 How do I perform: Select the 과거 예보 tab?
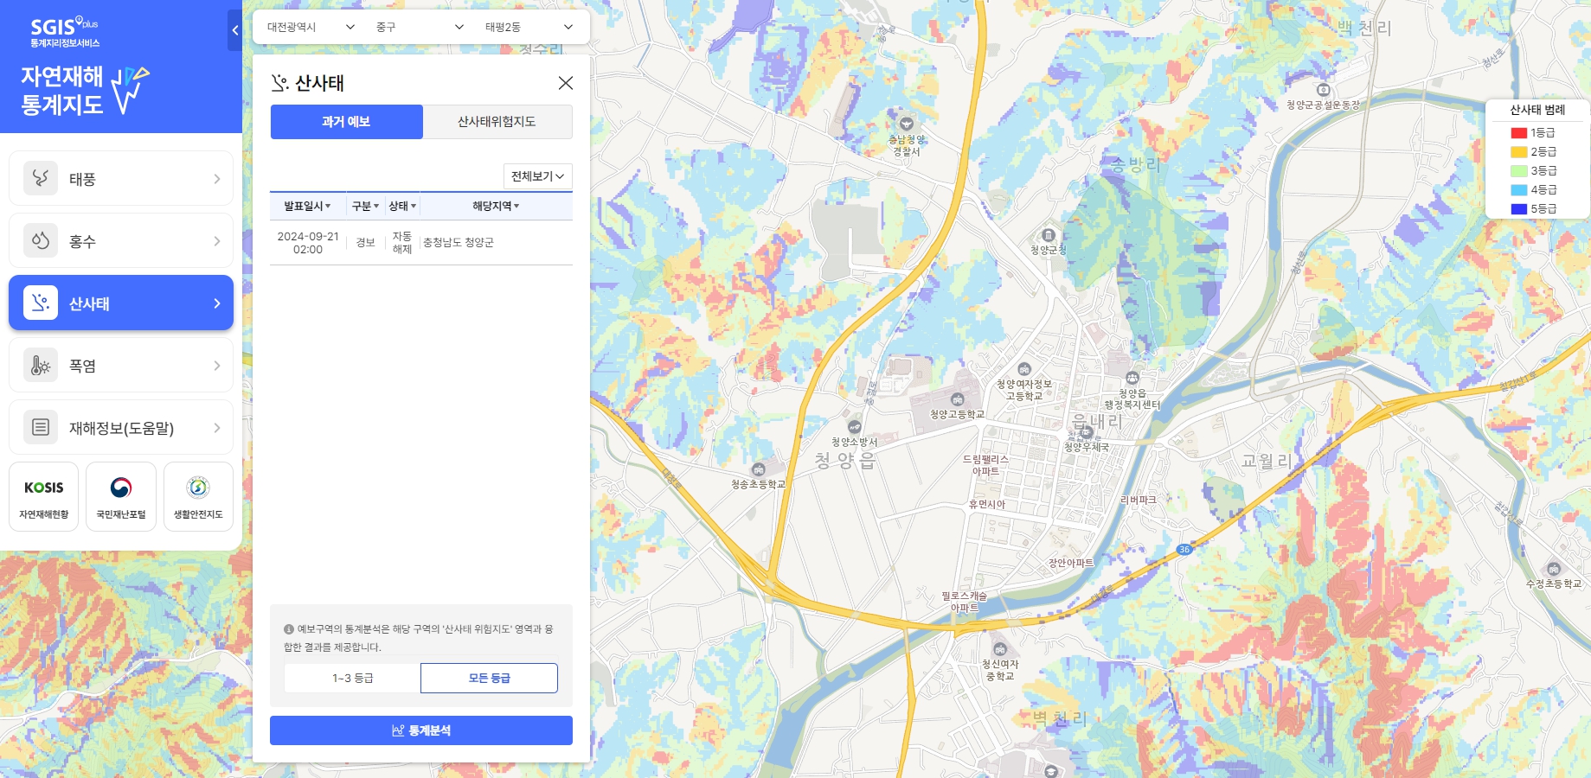pyautogui.click(x=346, y=121)
